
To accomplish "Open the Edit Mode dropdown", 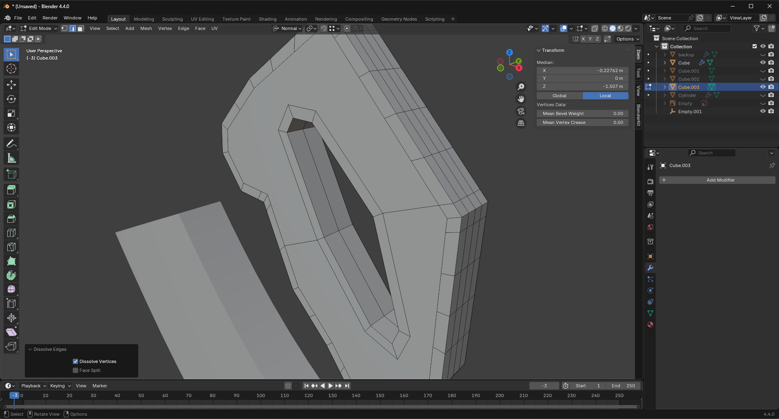I will point(39,28).
